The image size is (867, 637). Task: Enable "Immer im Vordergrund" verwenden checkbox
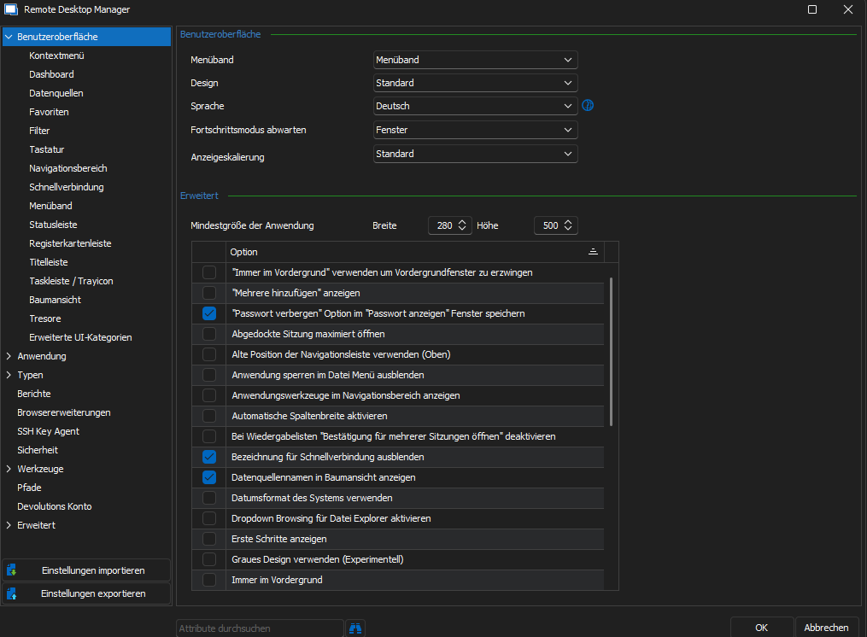(x=209, y=272)
